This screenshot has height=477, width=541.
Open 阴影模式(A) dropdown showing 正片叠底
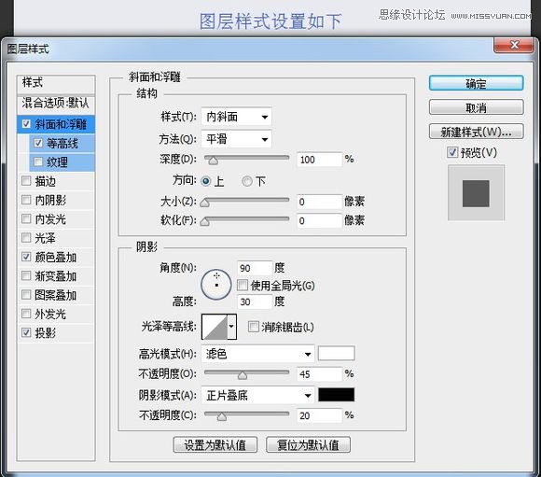[x=257, y=395]
